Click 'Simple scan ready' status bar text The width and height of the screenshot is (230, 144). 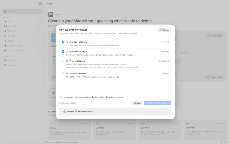(x=62, y=142)
